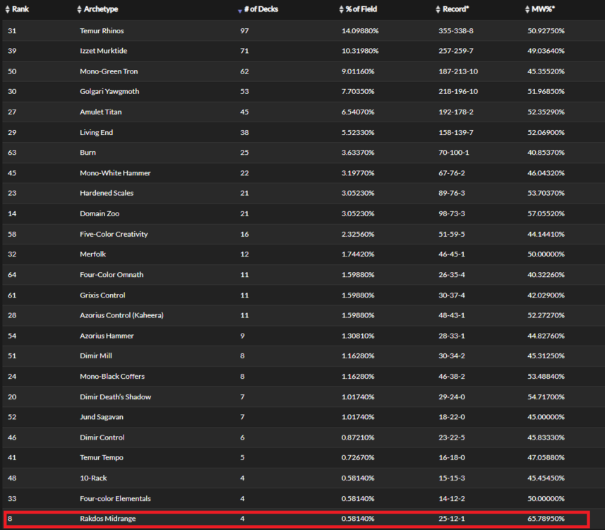The width and height of the screenshot is (605, 530).
Task: Select the Temur Rhinos archetype name
Action: click(102, 31)
